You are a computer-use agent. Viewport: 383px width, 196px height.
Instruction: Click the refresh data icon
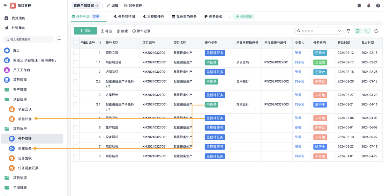pos(377,31)
